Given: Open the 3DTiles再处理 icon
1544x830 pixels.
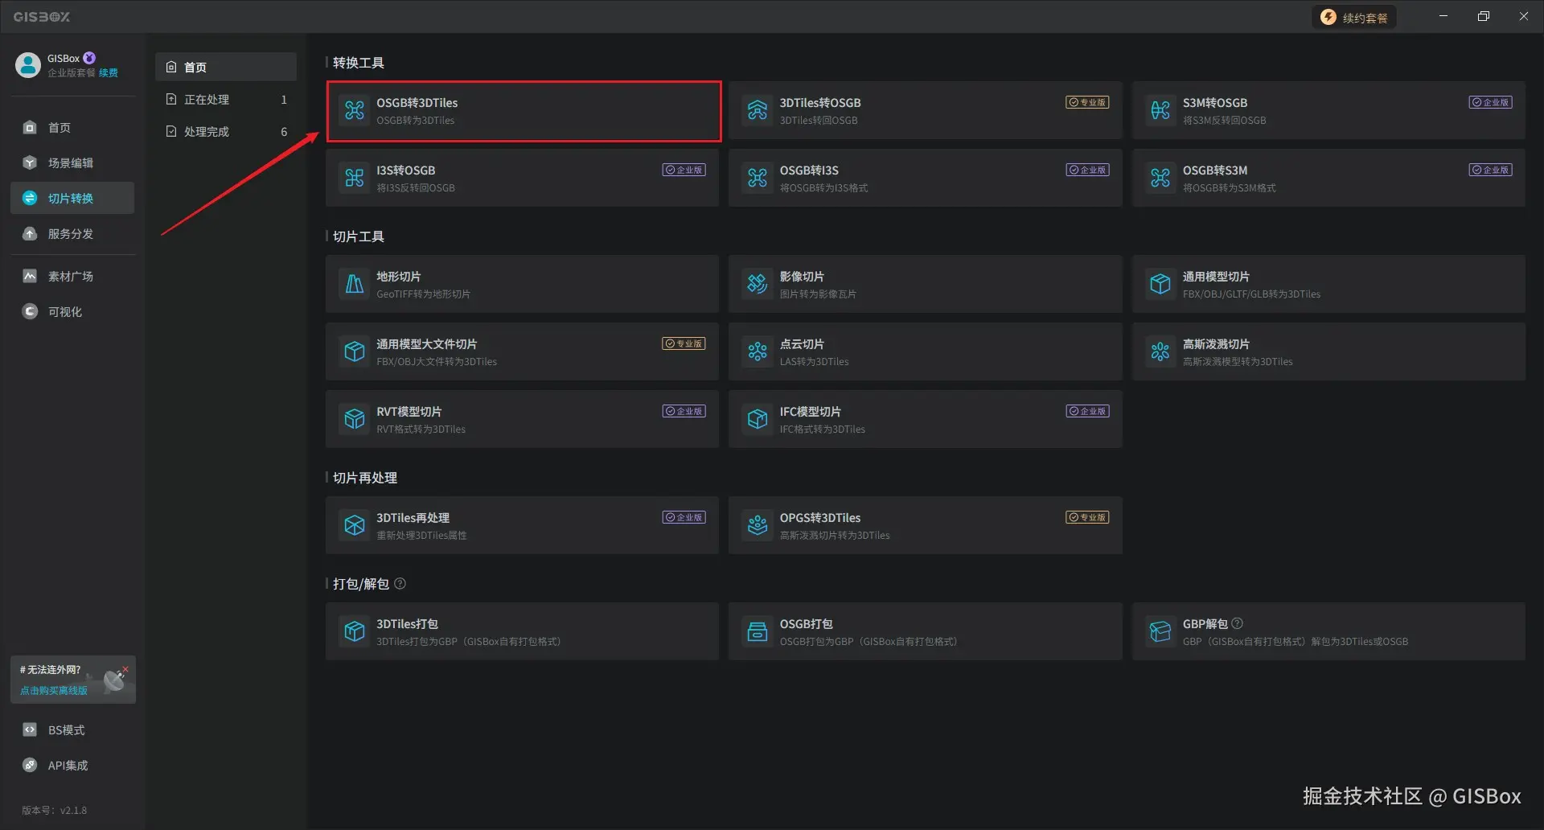Looking at the screenshot, I should point(355,525).
